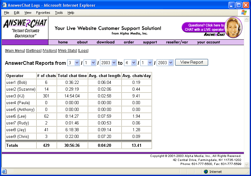Screen dimensions: 251x176
Task: Open the about page link
Action: pos(82,42)
